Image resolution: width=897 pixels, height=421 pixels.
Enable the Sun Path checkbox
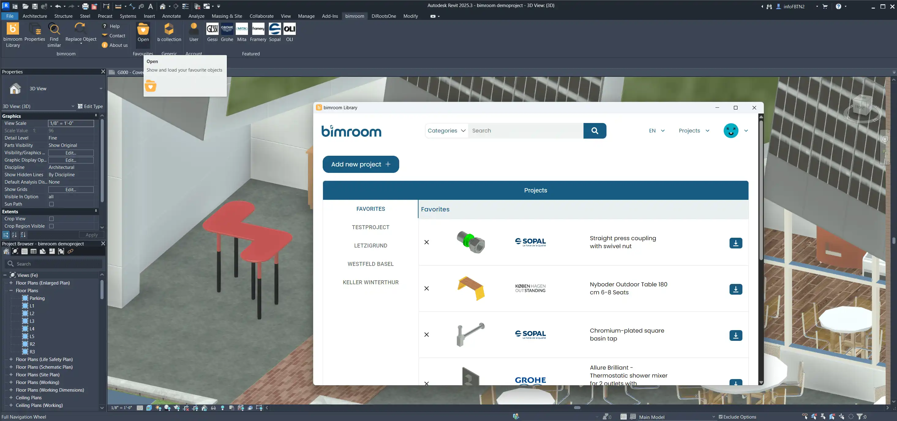pos(51,204)
